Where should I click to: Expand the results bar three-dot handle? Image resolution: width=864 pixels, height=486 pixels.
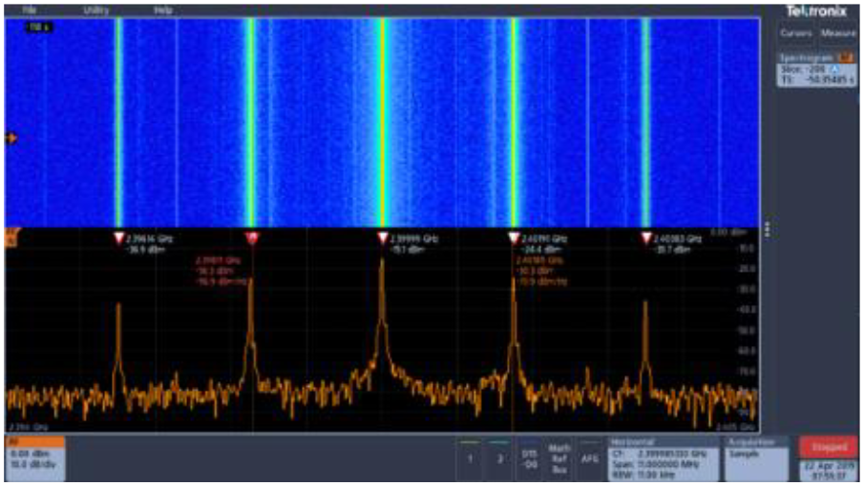coord(768,231)
